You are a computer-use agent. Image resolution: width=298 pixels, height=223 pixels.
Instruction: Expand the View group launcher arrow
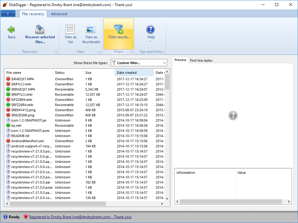(x=99, y=52)
